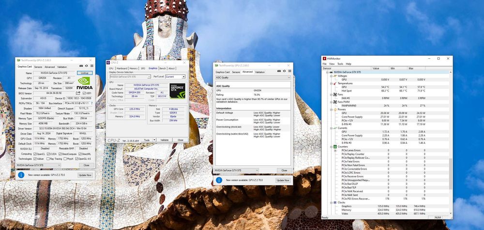484x230 pixels.
Task: Toggle the OpenCL checkbox
Action: 35,154
